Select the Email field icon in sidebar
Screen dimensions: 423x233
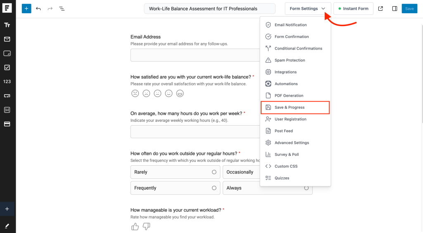pos(7,39)
